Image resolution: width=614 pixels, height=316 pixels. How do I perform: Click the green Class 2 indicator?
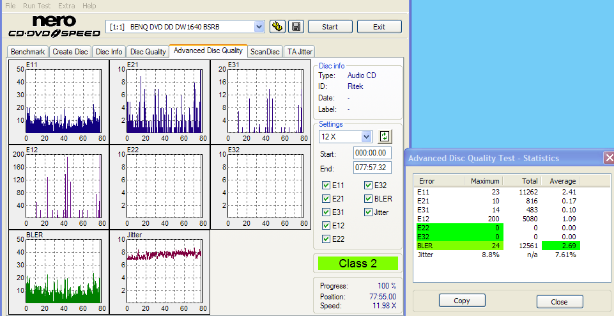358,263
